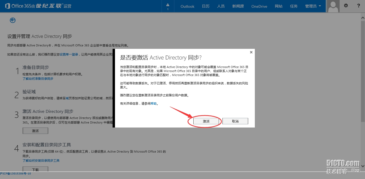Image resolution: width=365 pixels, height=179 pixels.
Task: Open the settings gear icon
Action: coord(346,6)
